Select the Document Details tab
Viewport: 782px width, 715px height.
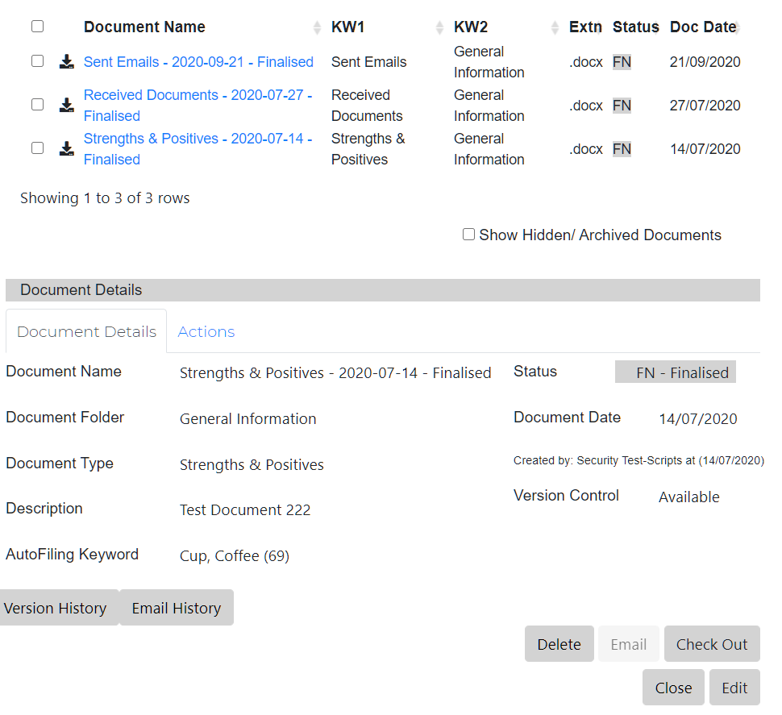pyautogui.click(x=86, y=331)
